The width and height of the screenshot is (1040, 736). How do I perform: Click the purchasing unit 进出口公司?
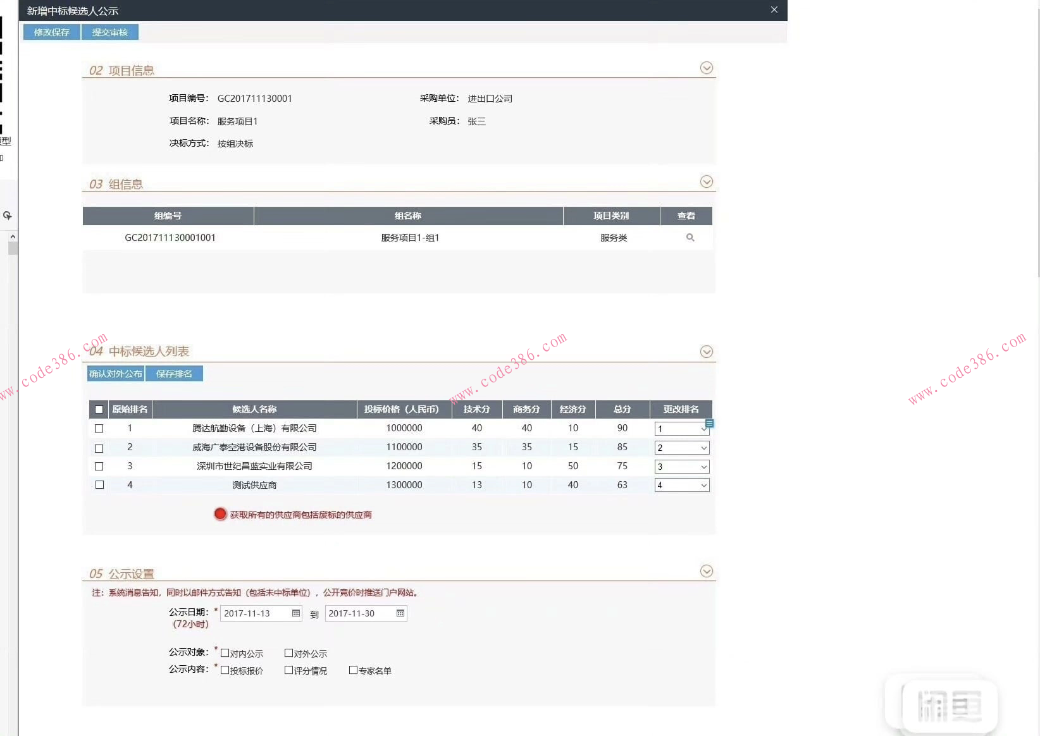click(x=490, y=99)
